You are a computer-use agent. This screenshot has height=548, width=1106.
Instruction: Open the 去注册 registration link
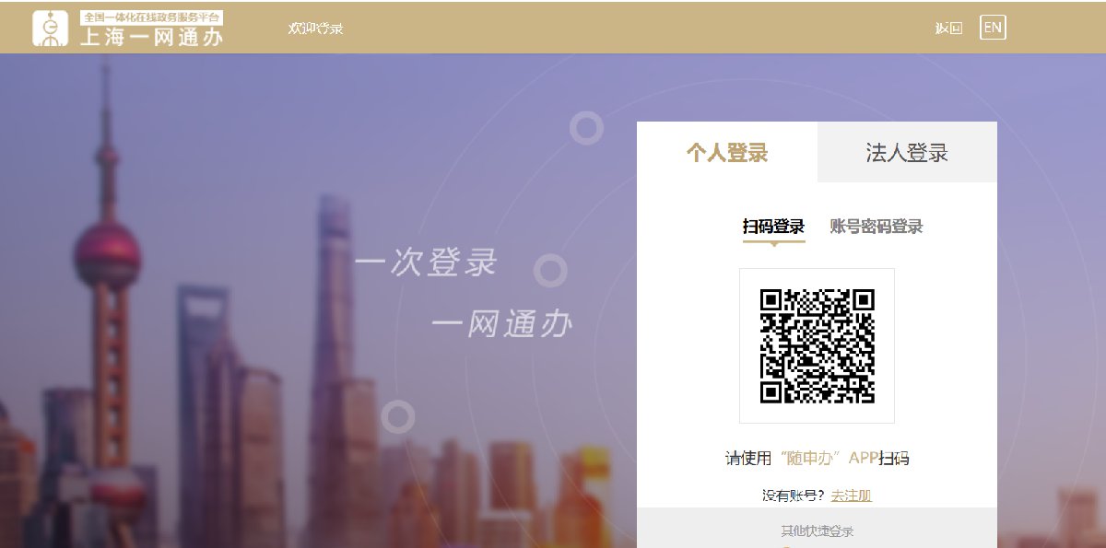coord(851,496)
